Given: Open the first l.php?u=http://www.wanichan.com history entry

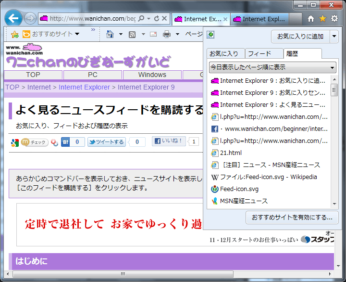Looking at the screenshot, I should [269, 116].
